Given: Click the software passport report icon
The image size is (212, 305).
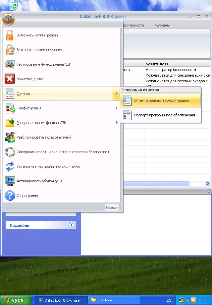Looking at the screenshot, I should pyautogui.click(x=127, y=115).
